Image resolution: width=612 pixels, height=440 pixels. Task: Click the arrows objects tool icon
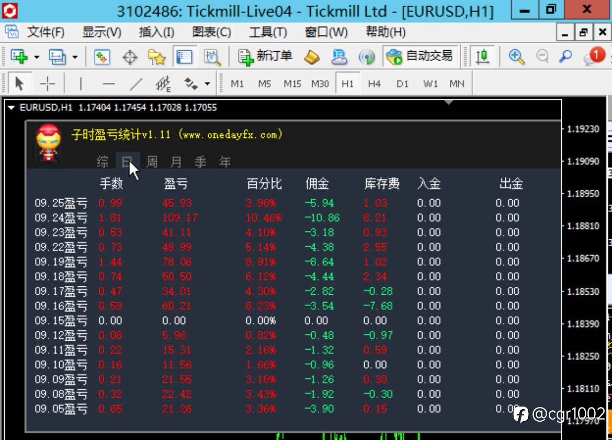pyautogui.click(x=191, y=84)
